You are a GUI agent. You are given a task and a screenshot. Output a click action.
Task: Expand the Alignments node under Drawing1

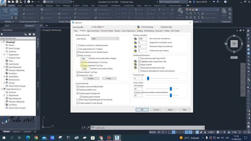click(4, 55)
